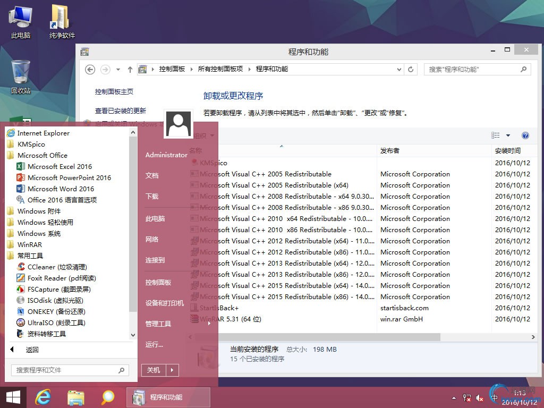Click the user account picture
This screenshot has height=408, width=544.
click(x=178, y=124)
